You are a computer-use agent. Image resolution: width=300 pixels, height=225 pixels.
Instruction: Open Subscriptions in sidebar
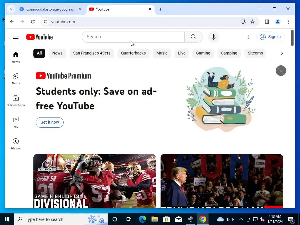tap(16, 101)
